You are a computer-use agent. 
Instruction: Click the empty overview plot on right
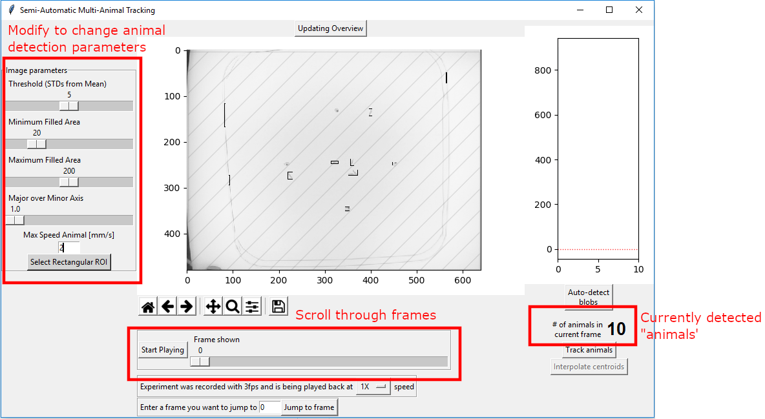[598, 148]
